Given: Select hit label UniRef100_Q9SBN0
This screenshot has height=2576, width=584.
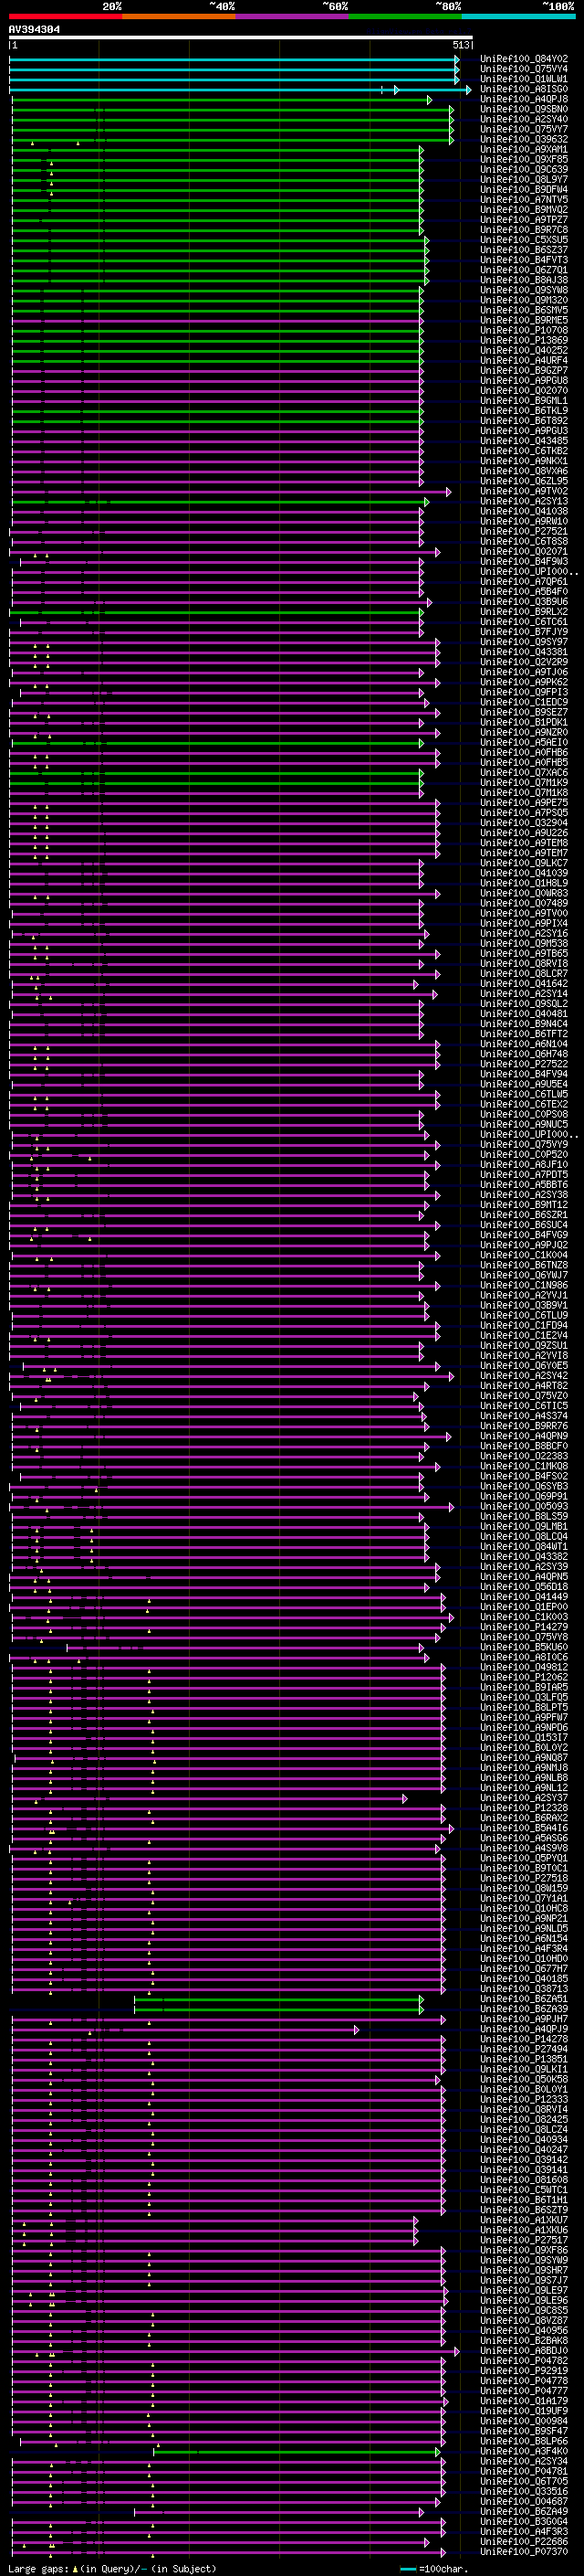Looking at the screenshot, I should pyautogui.click(x=524, y=109).
